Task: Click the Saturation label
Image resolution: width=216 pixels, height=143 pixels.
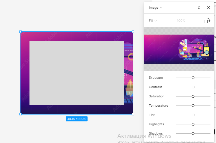Action: (x=157, y=96)
